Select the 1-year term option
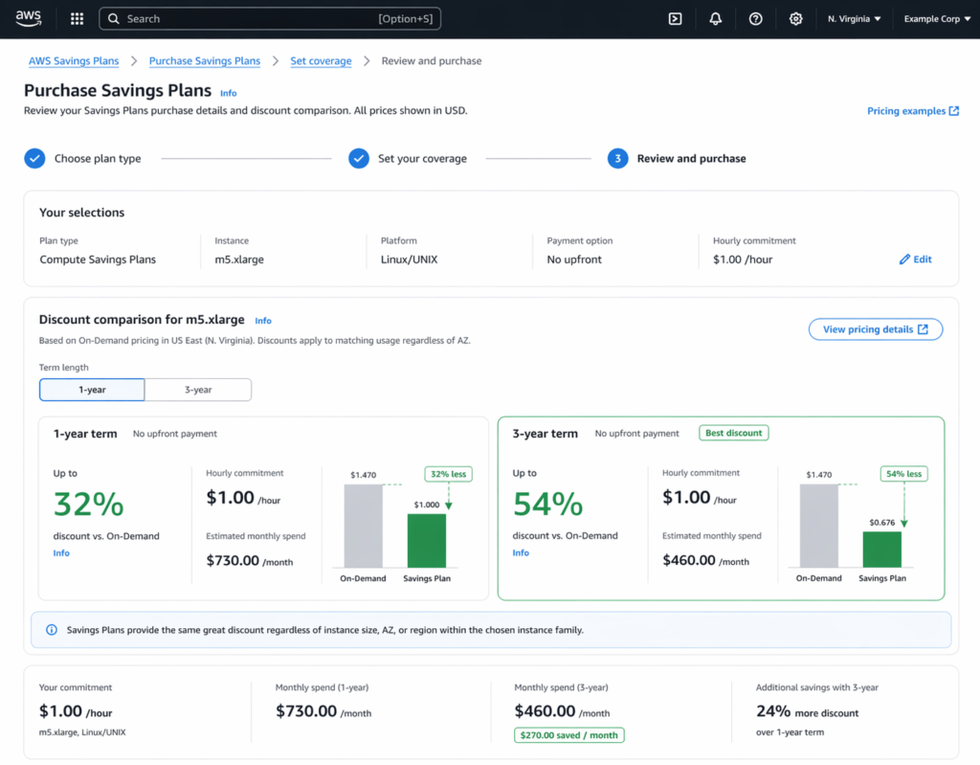Viewport: 980px width, 765px height. point(92,390)
